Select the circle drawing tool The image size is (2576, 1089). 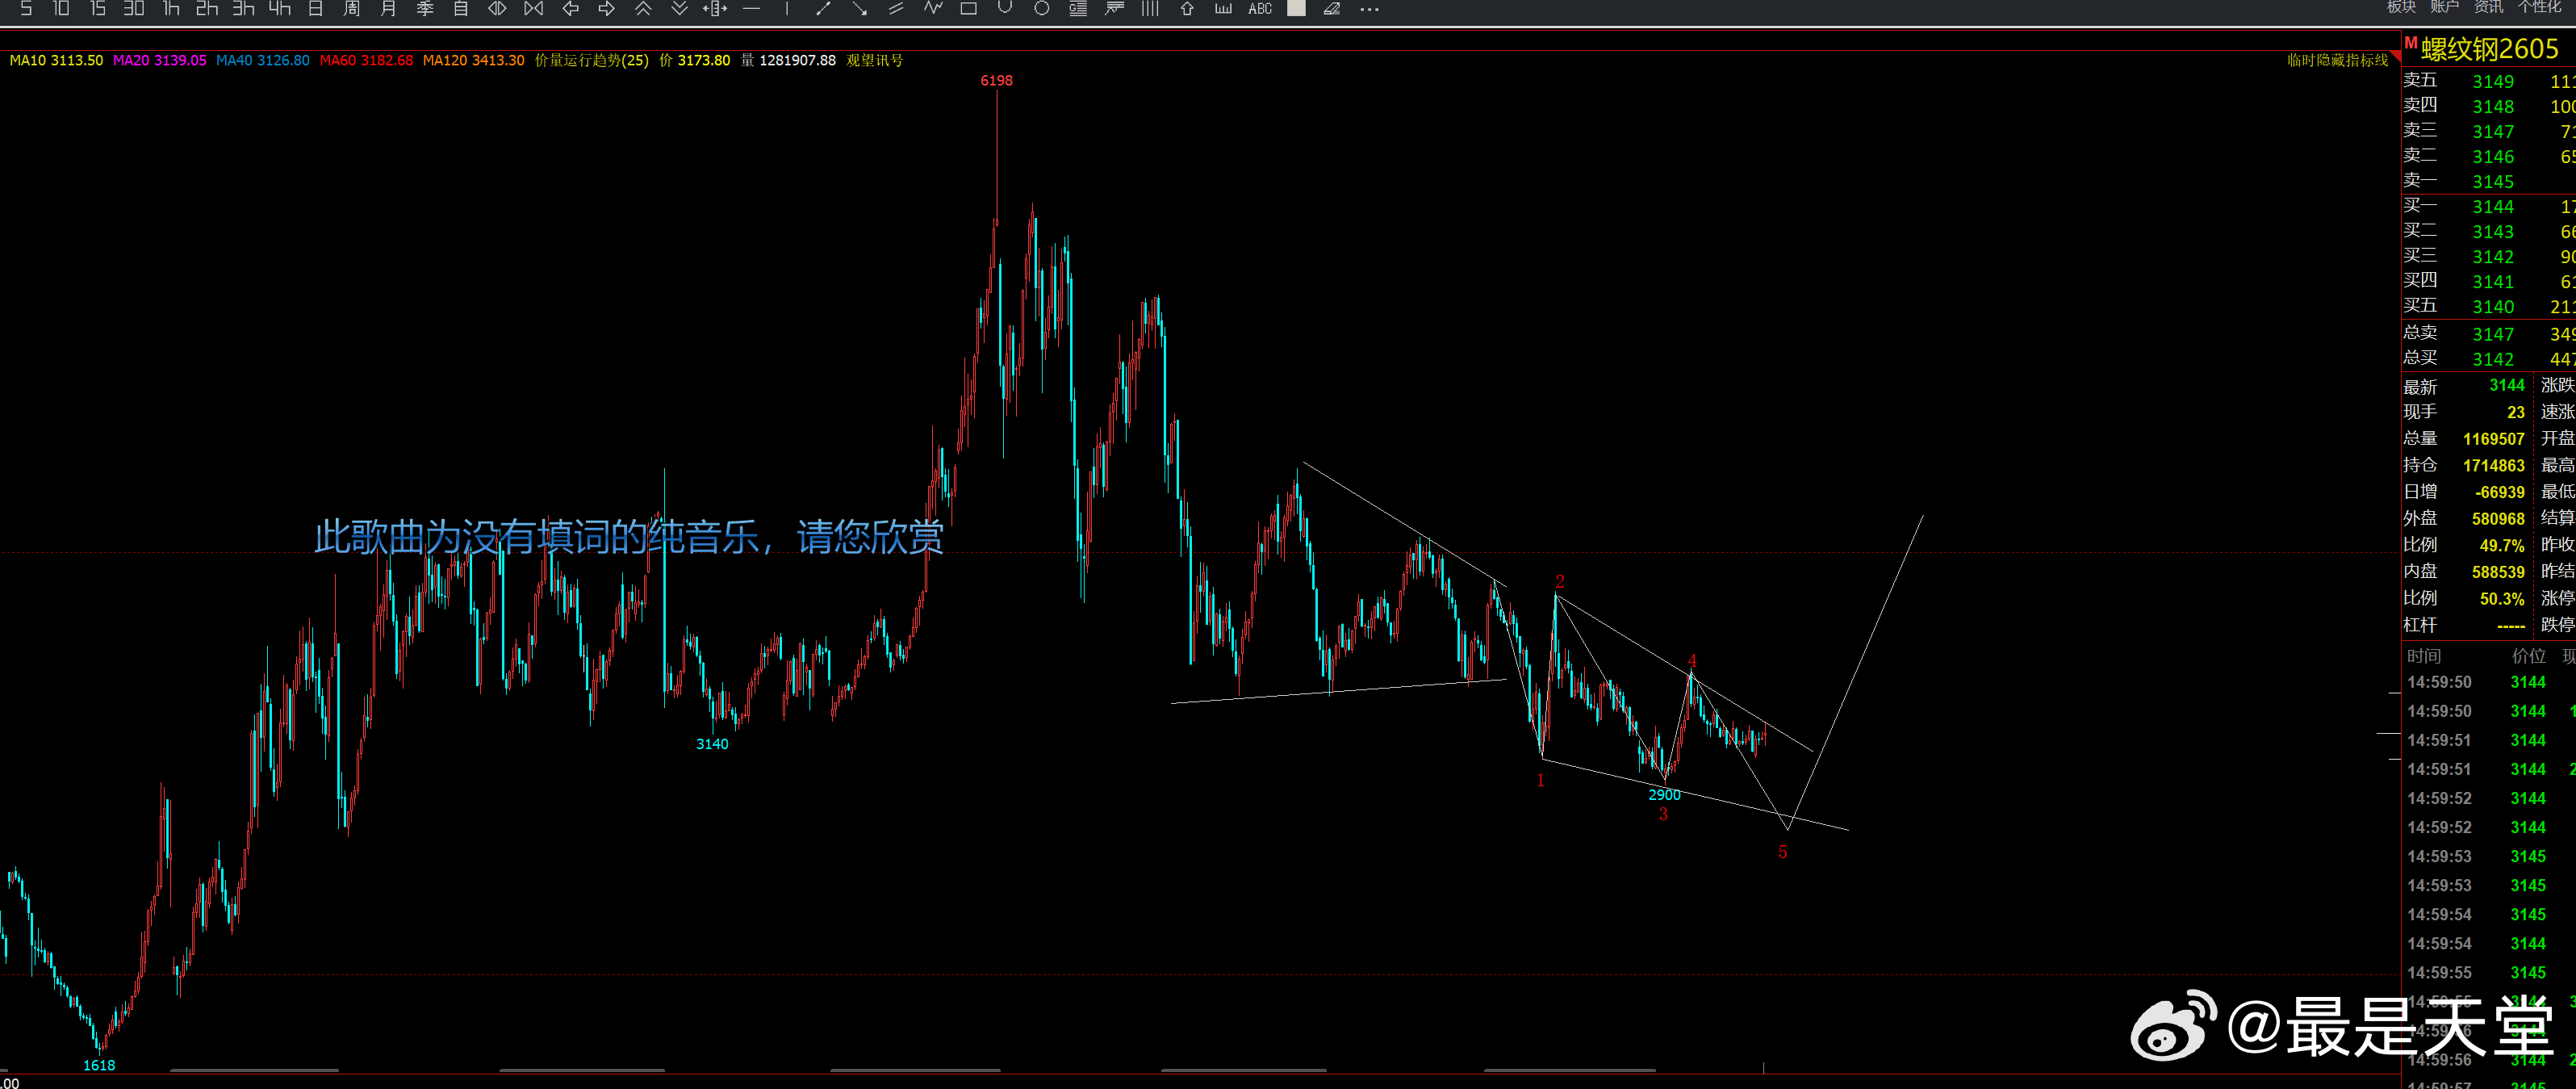pos(1041,8)
